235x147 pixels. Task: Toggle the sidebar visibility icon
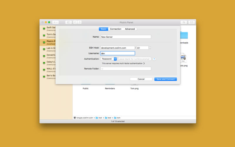[68, 22]
